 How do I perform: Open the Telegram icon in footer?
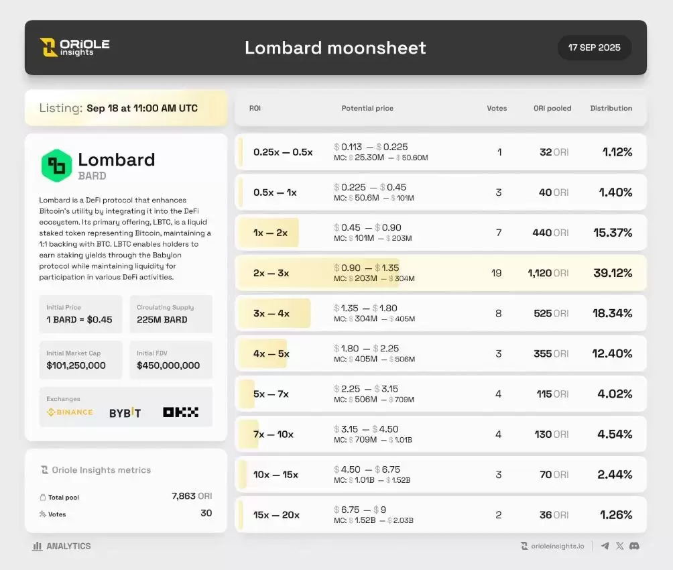[x=605, y=546]
